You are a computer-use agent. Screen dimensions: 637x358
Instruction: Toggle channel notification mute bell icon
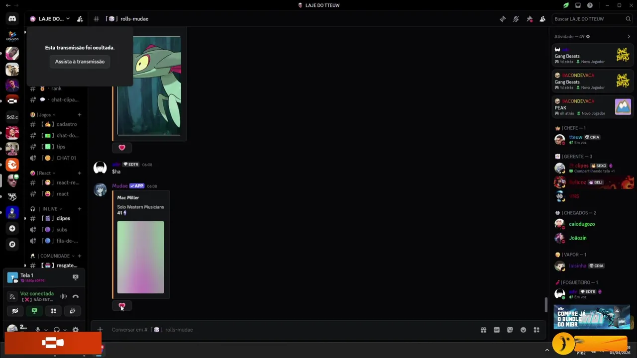coord(516,19)
